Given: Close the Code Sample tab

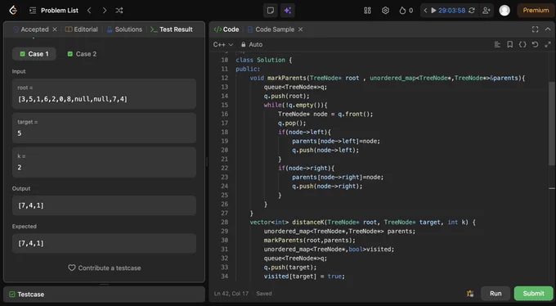Looking at the screenshot, I should point(300,29).
